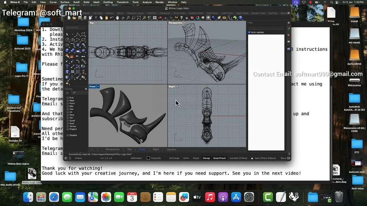Toggle Ortho mode in status bar
The height and width of the screenshot is (206, 367).
click(x=186, y=158)
